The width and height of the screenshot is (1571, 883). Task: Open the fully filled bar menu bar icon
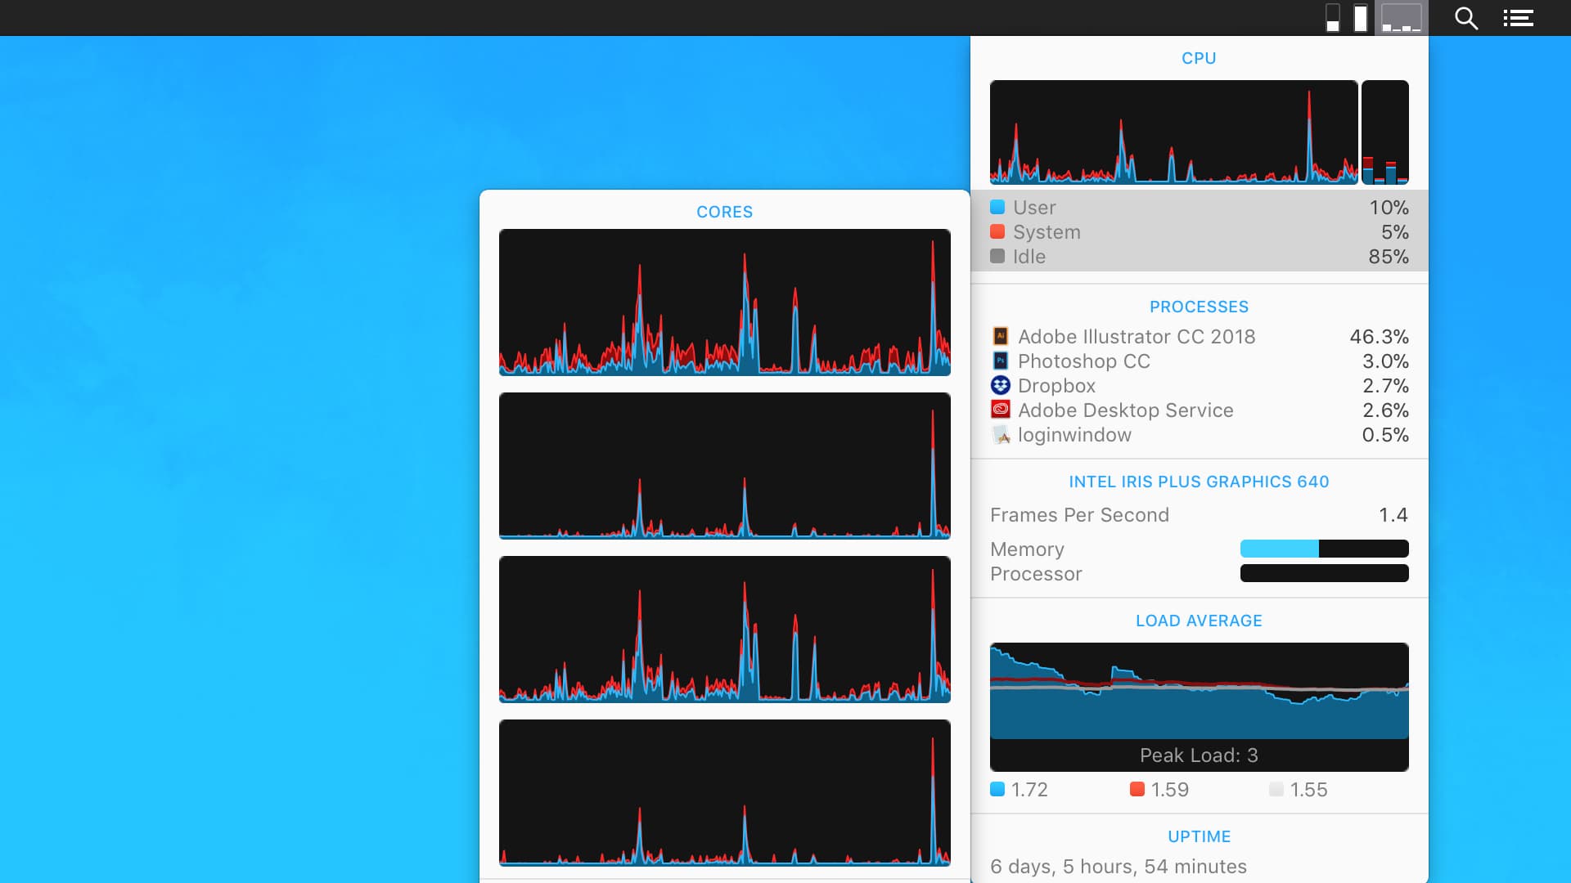[1361, 18]
